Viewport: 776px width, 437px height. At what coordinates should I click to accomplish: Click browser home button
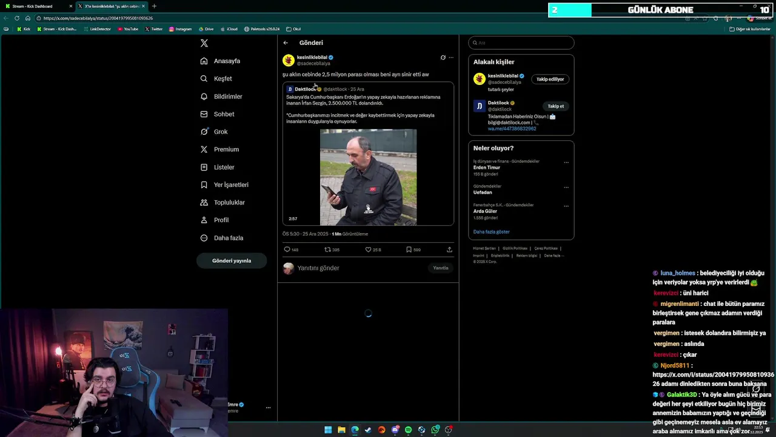point(27,18)
